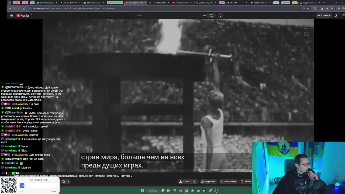This screenshot has width=345, height=194.
Task: Expand the kick tab group
Action: [32, 3]
